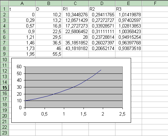The width and height of the screenshot is (168, 136).
Task: Select row 2 header
Action: pos(4,15)
